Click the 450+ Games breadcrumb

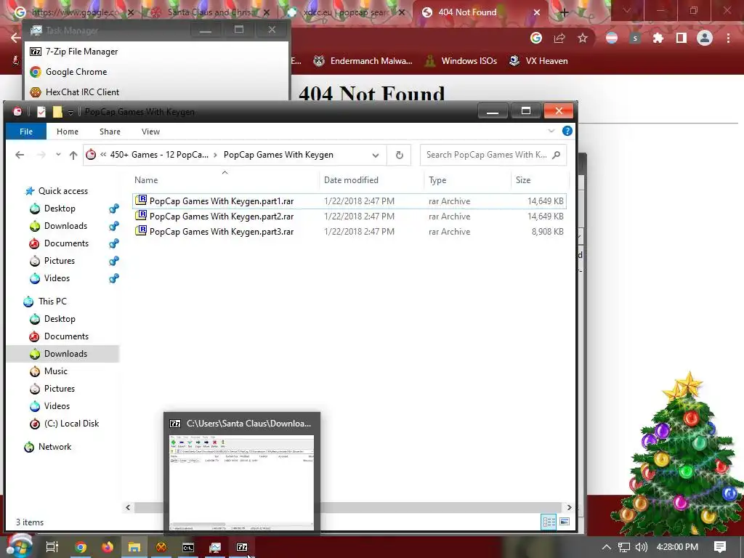pos(159,155)
